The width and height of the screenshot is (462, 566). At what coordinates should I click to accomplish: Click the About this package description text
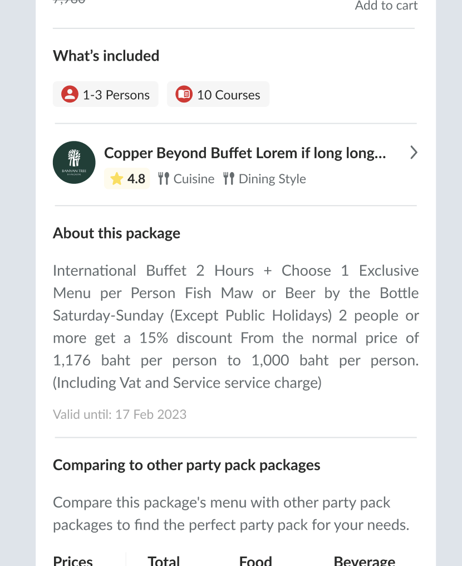pos(236,326)
